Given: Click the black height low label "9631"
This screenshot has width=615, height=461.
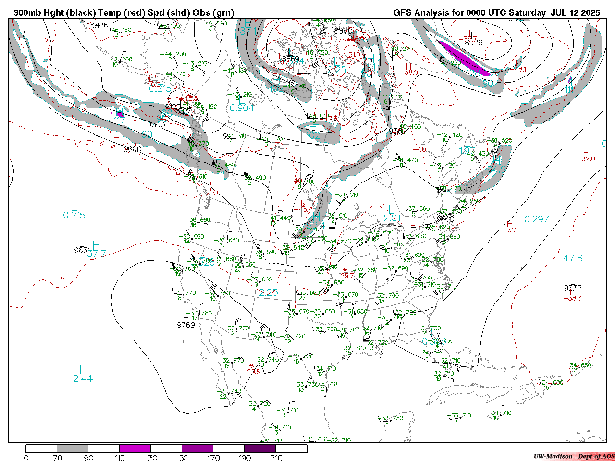Looking at the screenshot, I should coord(82,250).
